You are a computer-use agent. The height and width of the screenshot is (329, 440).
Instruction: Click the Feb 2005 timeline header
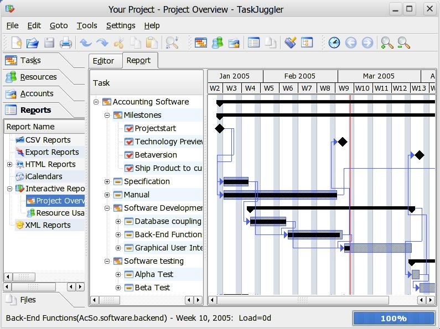(x=300, y=76)
